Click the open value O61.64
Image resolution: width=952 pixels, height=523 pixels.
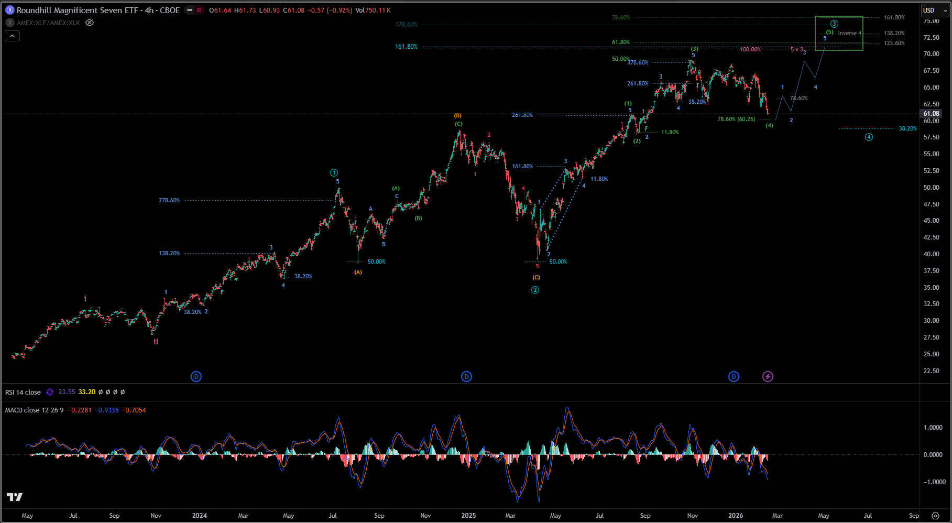coord(220,10)
